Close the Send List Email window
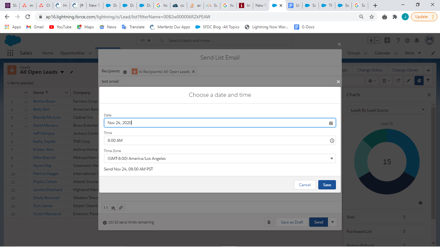 [339, 44]
